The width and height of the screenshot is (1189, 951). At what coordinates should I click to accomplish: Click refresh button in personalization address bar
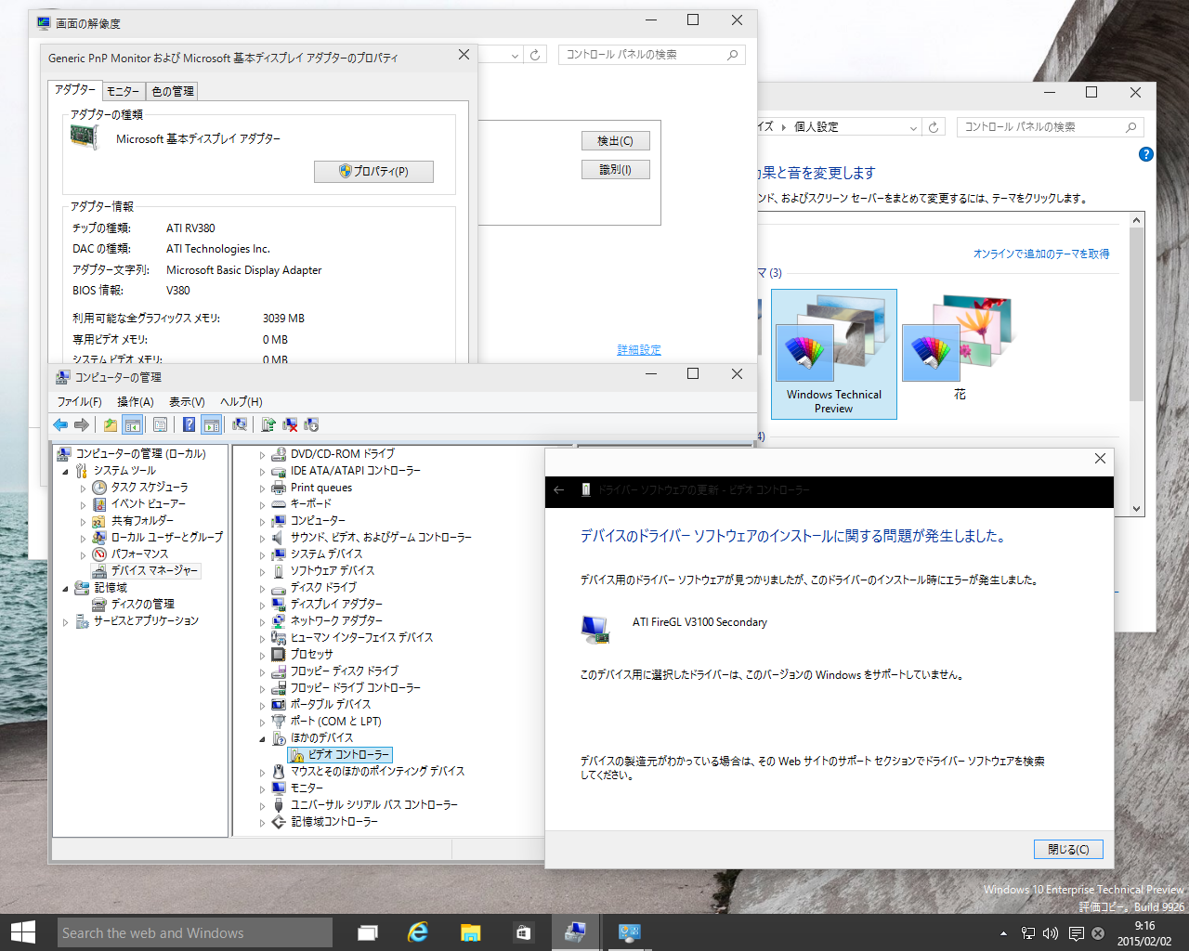tap(934, 127)
